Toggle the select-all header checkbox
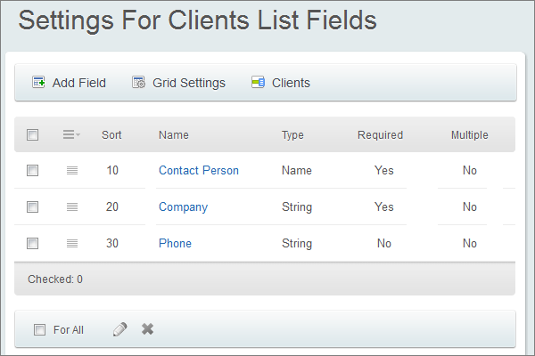The width and height of the screenshot is (535, 356). coord(33,135)
